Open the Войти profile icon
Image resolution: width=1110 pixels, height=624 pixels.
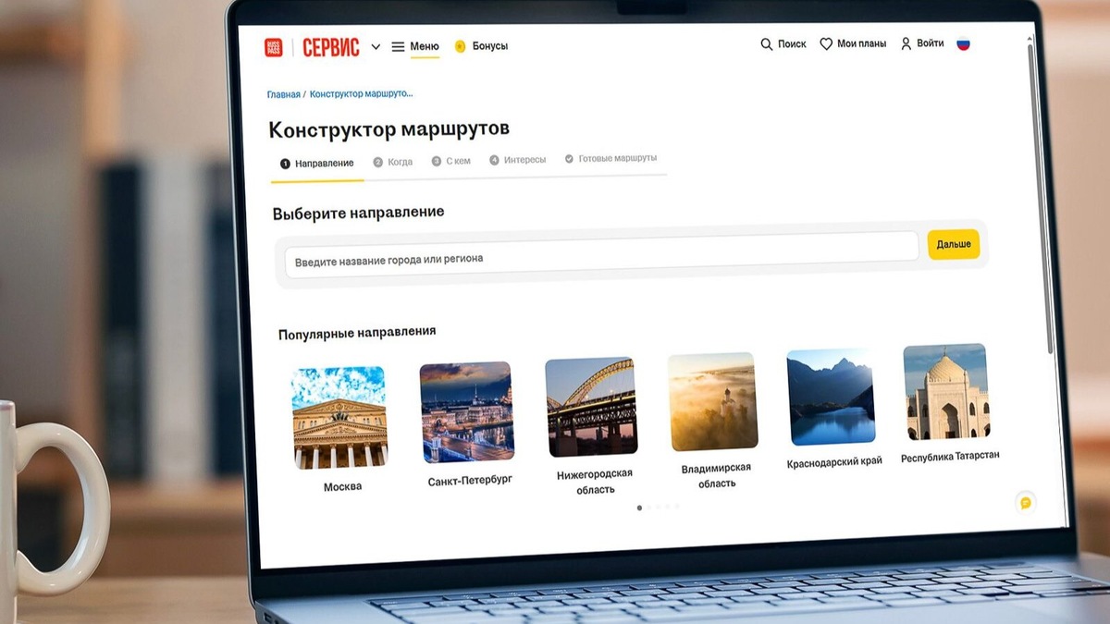pos(905,43)
